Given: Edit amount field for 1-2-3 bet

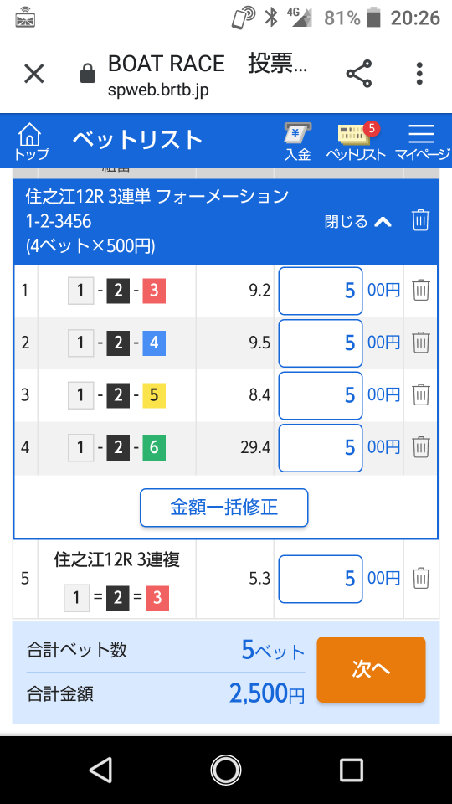Looking at the screenshot, I should (x=321, y=291).
